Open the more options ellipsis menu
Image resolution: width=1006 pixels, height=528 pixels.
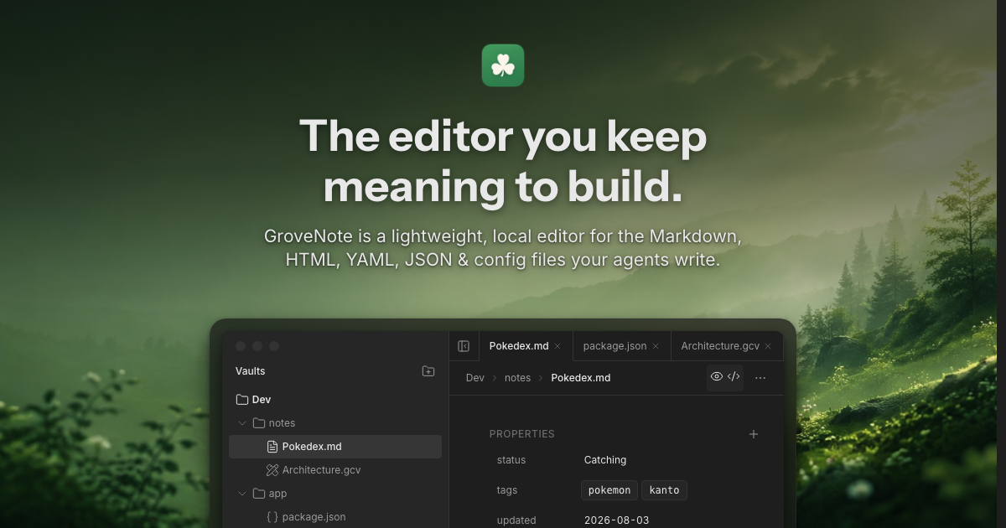760,378
